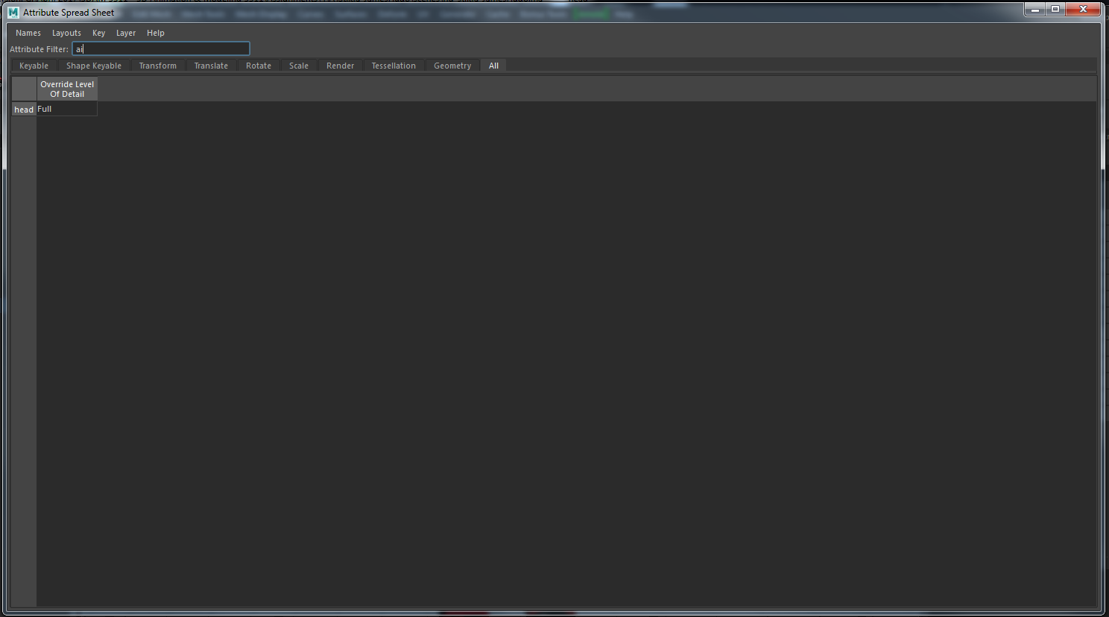Minimize the Attribute Spread Sheet window
The height and width of the screenshot is (617, 1109).
coord(1034,10)
